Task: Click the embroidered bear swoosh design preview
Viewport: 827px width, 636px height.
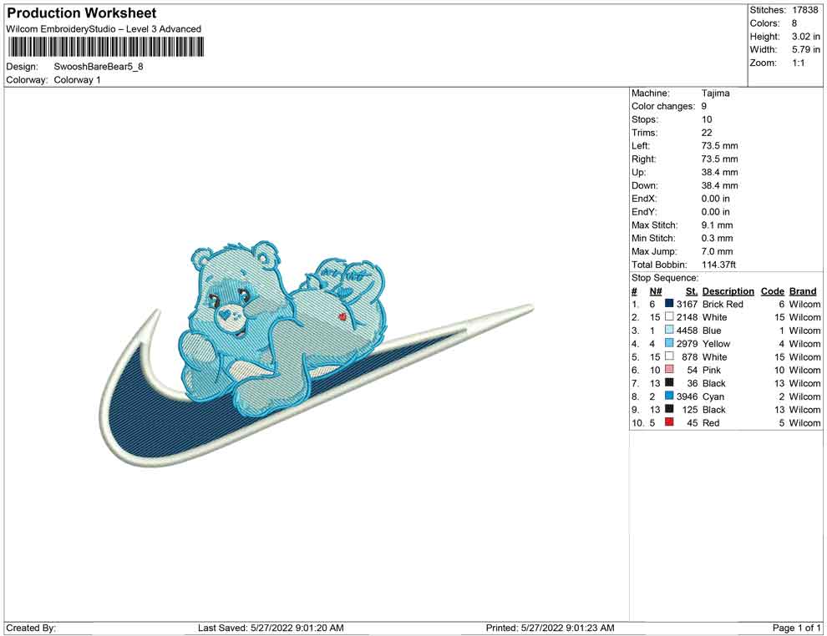Action: [x=317, y=354]
